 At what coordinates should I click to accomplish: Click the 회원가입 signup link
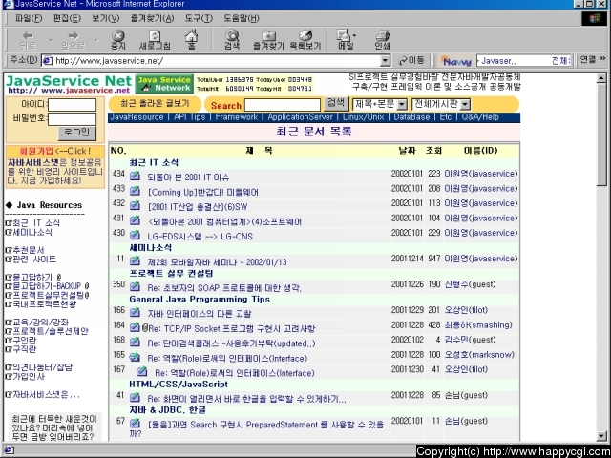36,151
